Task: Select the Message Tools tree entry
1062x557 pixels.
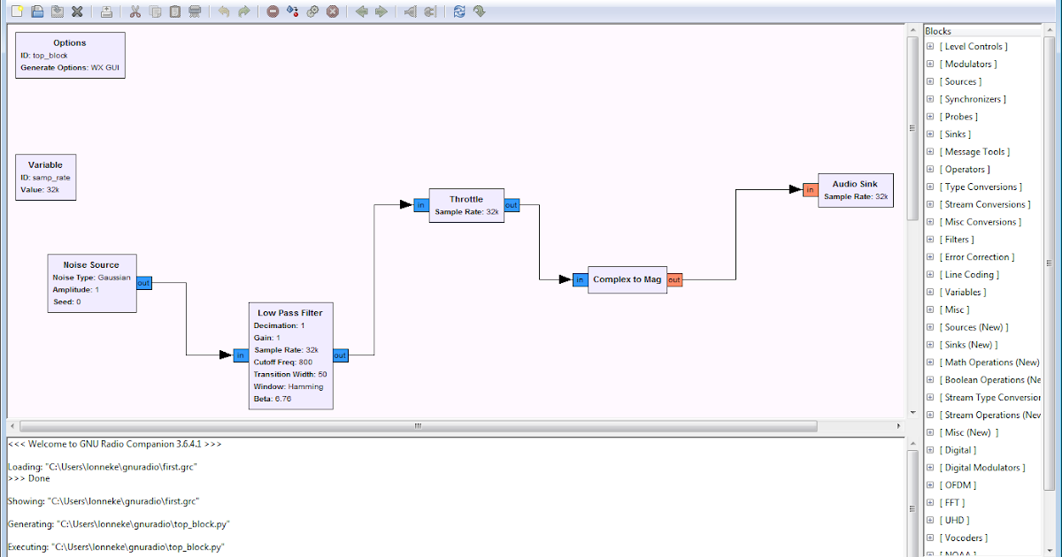Action: tap(974, 152)
